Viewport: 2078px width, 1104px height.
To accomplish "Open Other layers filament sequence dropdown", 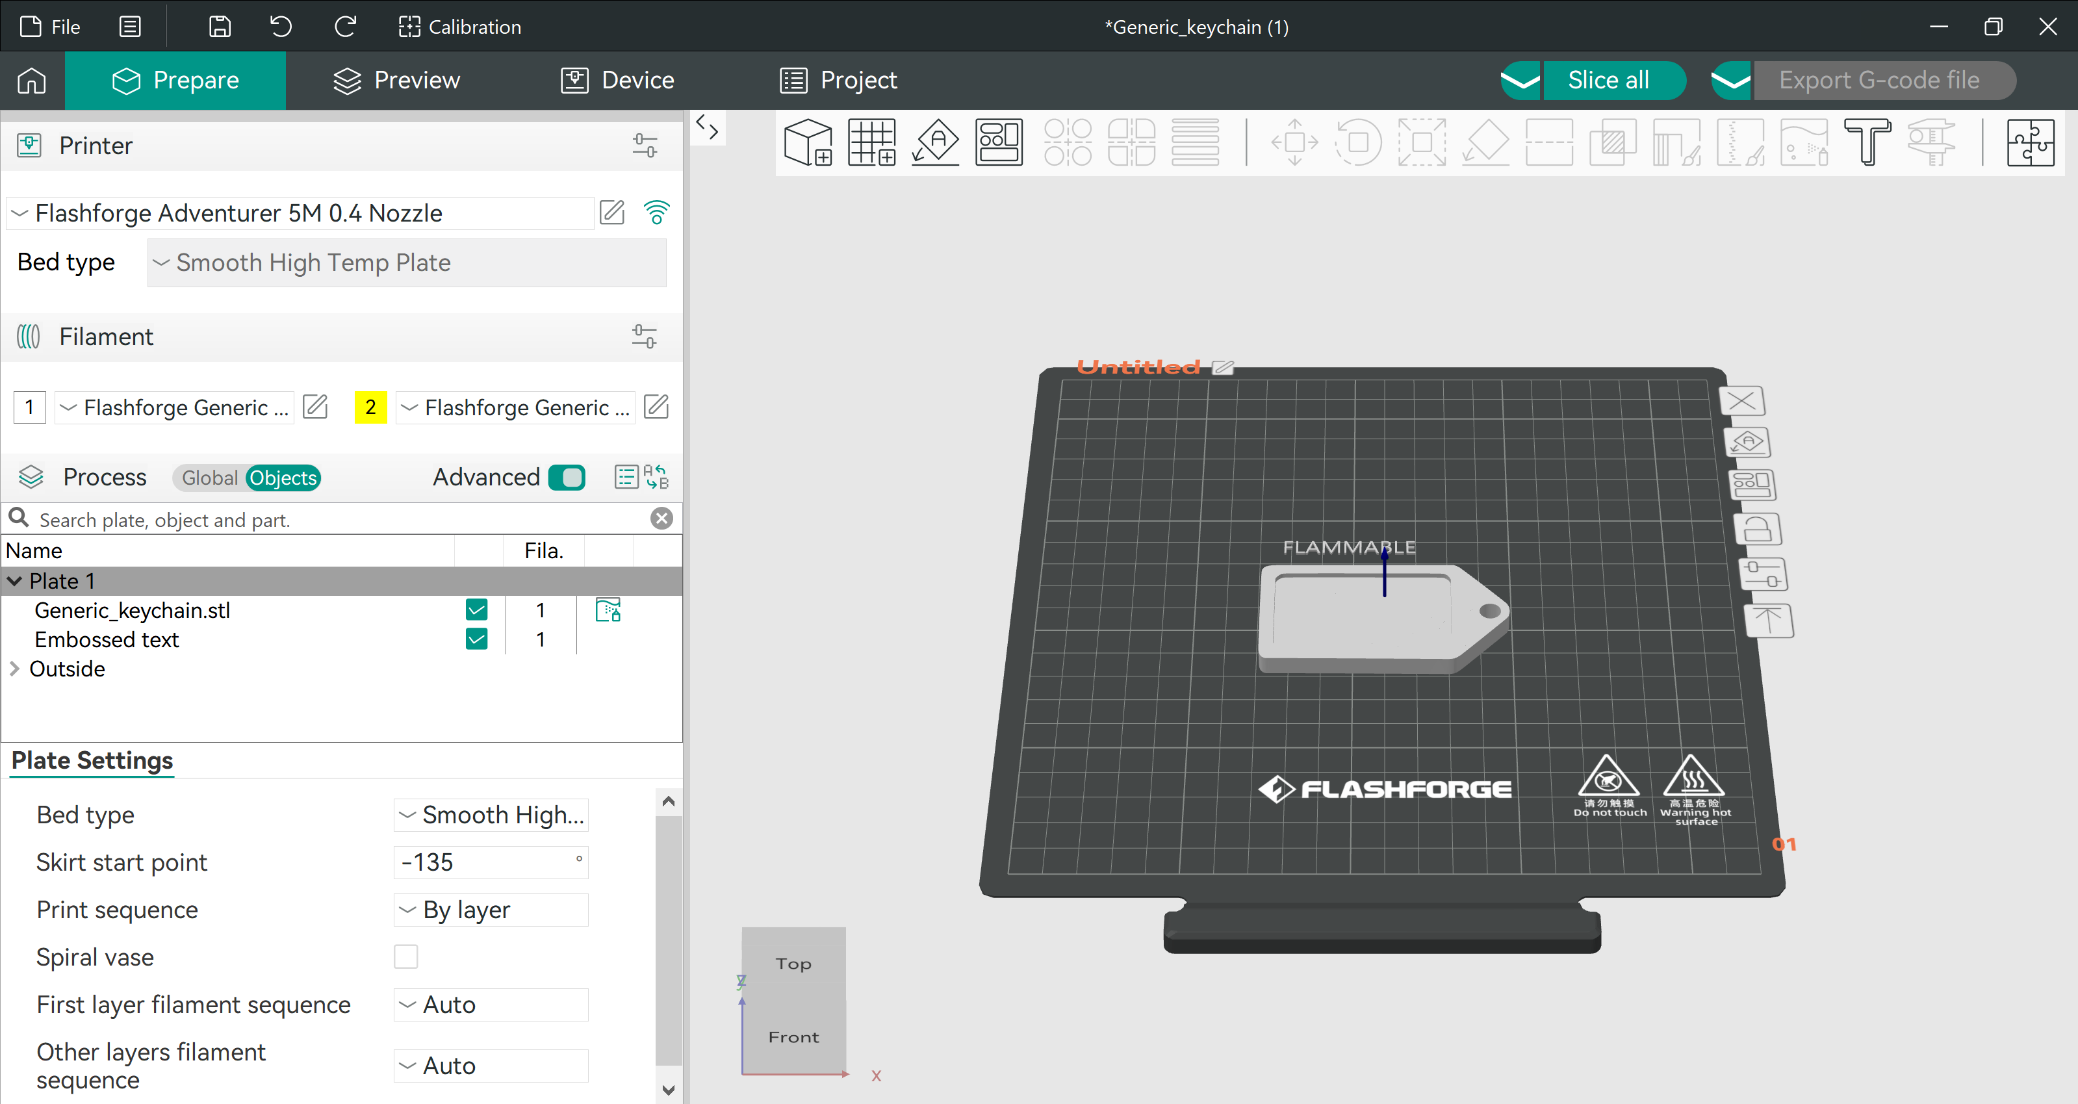I will pos(491,1065).
